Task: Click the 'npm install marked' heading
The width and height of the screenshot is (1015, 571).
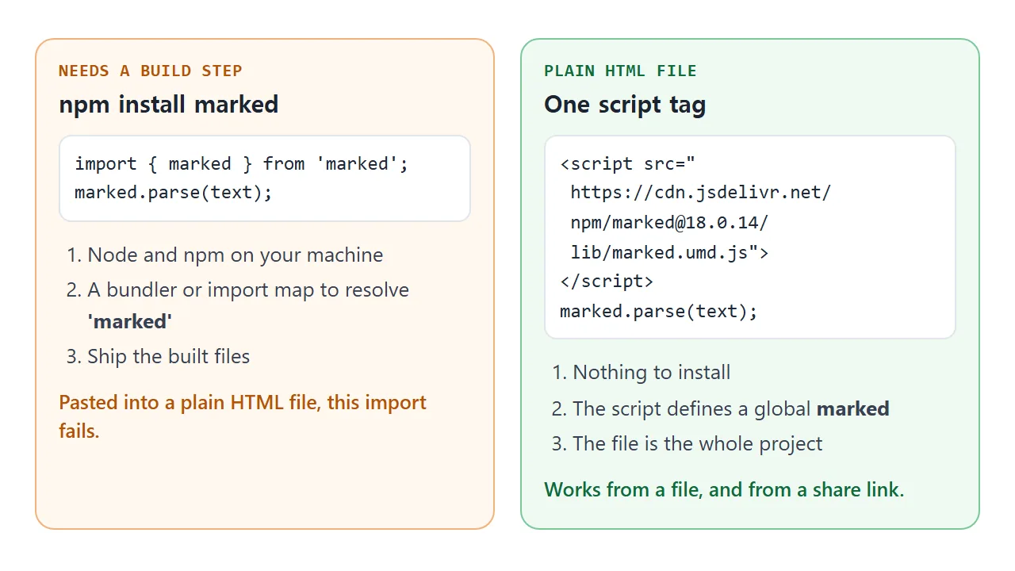Action: click(169, 105)
